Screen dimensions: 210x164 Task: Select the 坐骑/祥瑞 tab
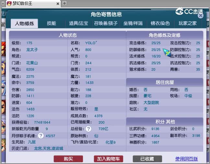pos(133,23)
